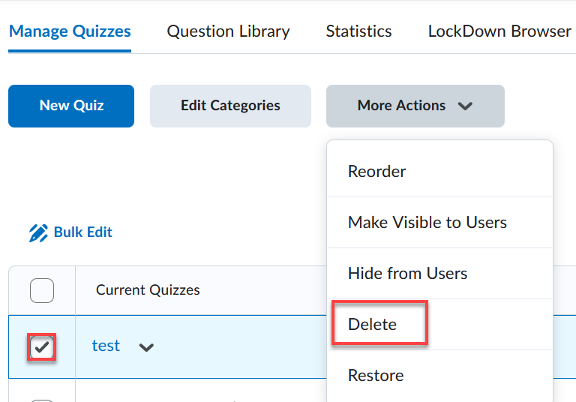Select the Manage Quizzes tab
This screenshot has height=402, width=576.
point(70,31)
